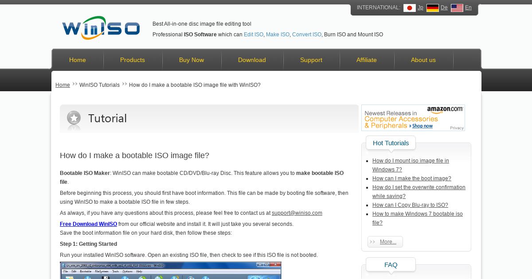Open the About us menu item
The width and height of the screenshot is (532, 279).
coord(423,60)
